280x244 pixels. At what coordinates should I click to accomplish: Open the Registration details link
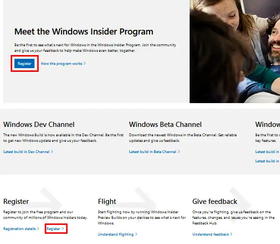point(21,229)
